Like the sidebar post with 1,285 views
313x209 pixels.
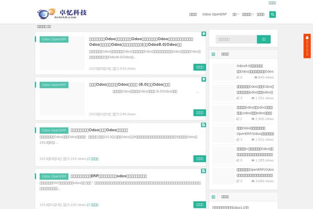239,160
